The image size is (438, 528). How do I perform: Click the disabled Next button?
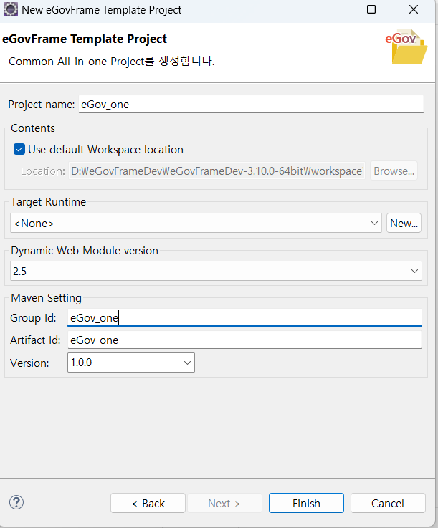(x=224, y=503)
